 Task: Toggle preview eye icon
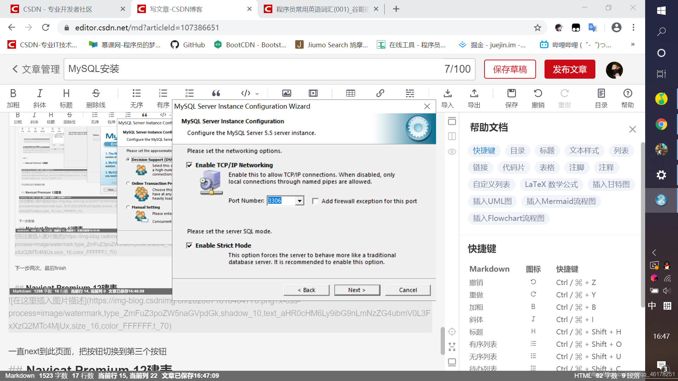tap(452, 152)
